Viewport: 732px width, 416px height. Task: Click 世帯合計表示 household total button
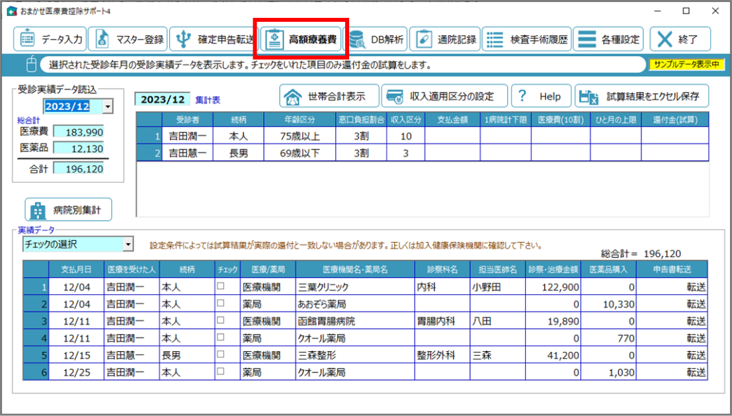point(329,97)
